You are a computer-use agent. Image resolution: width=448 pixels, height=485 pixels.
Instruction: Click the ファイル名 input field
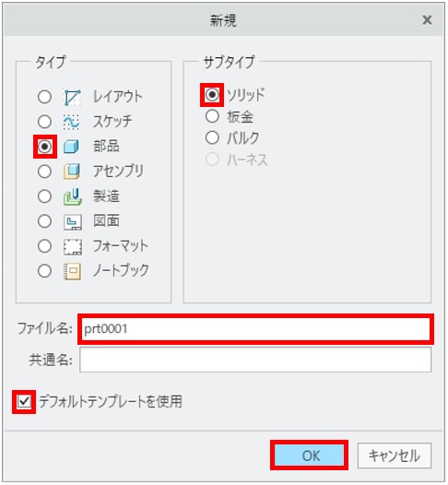point(255,329)
